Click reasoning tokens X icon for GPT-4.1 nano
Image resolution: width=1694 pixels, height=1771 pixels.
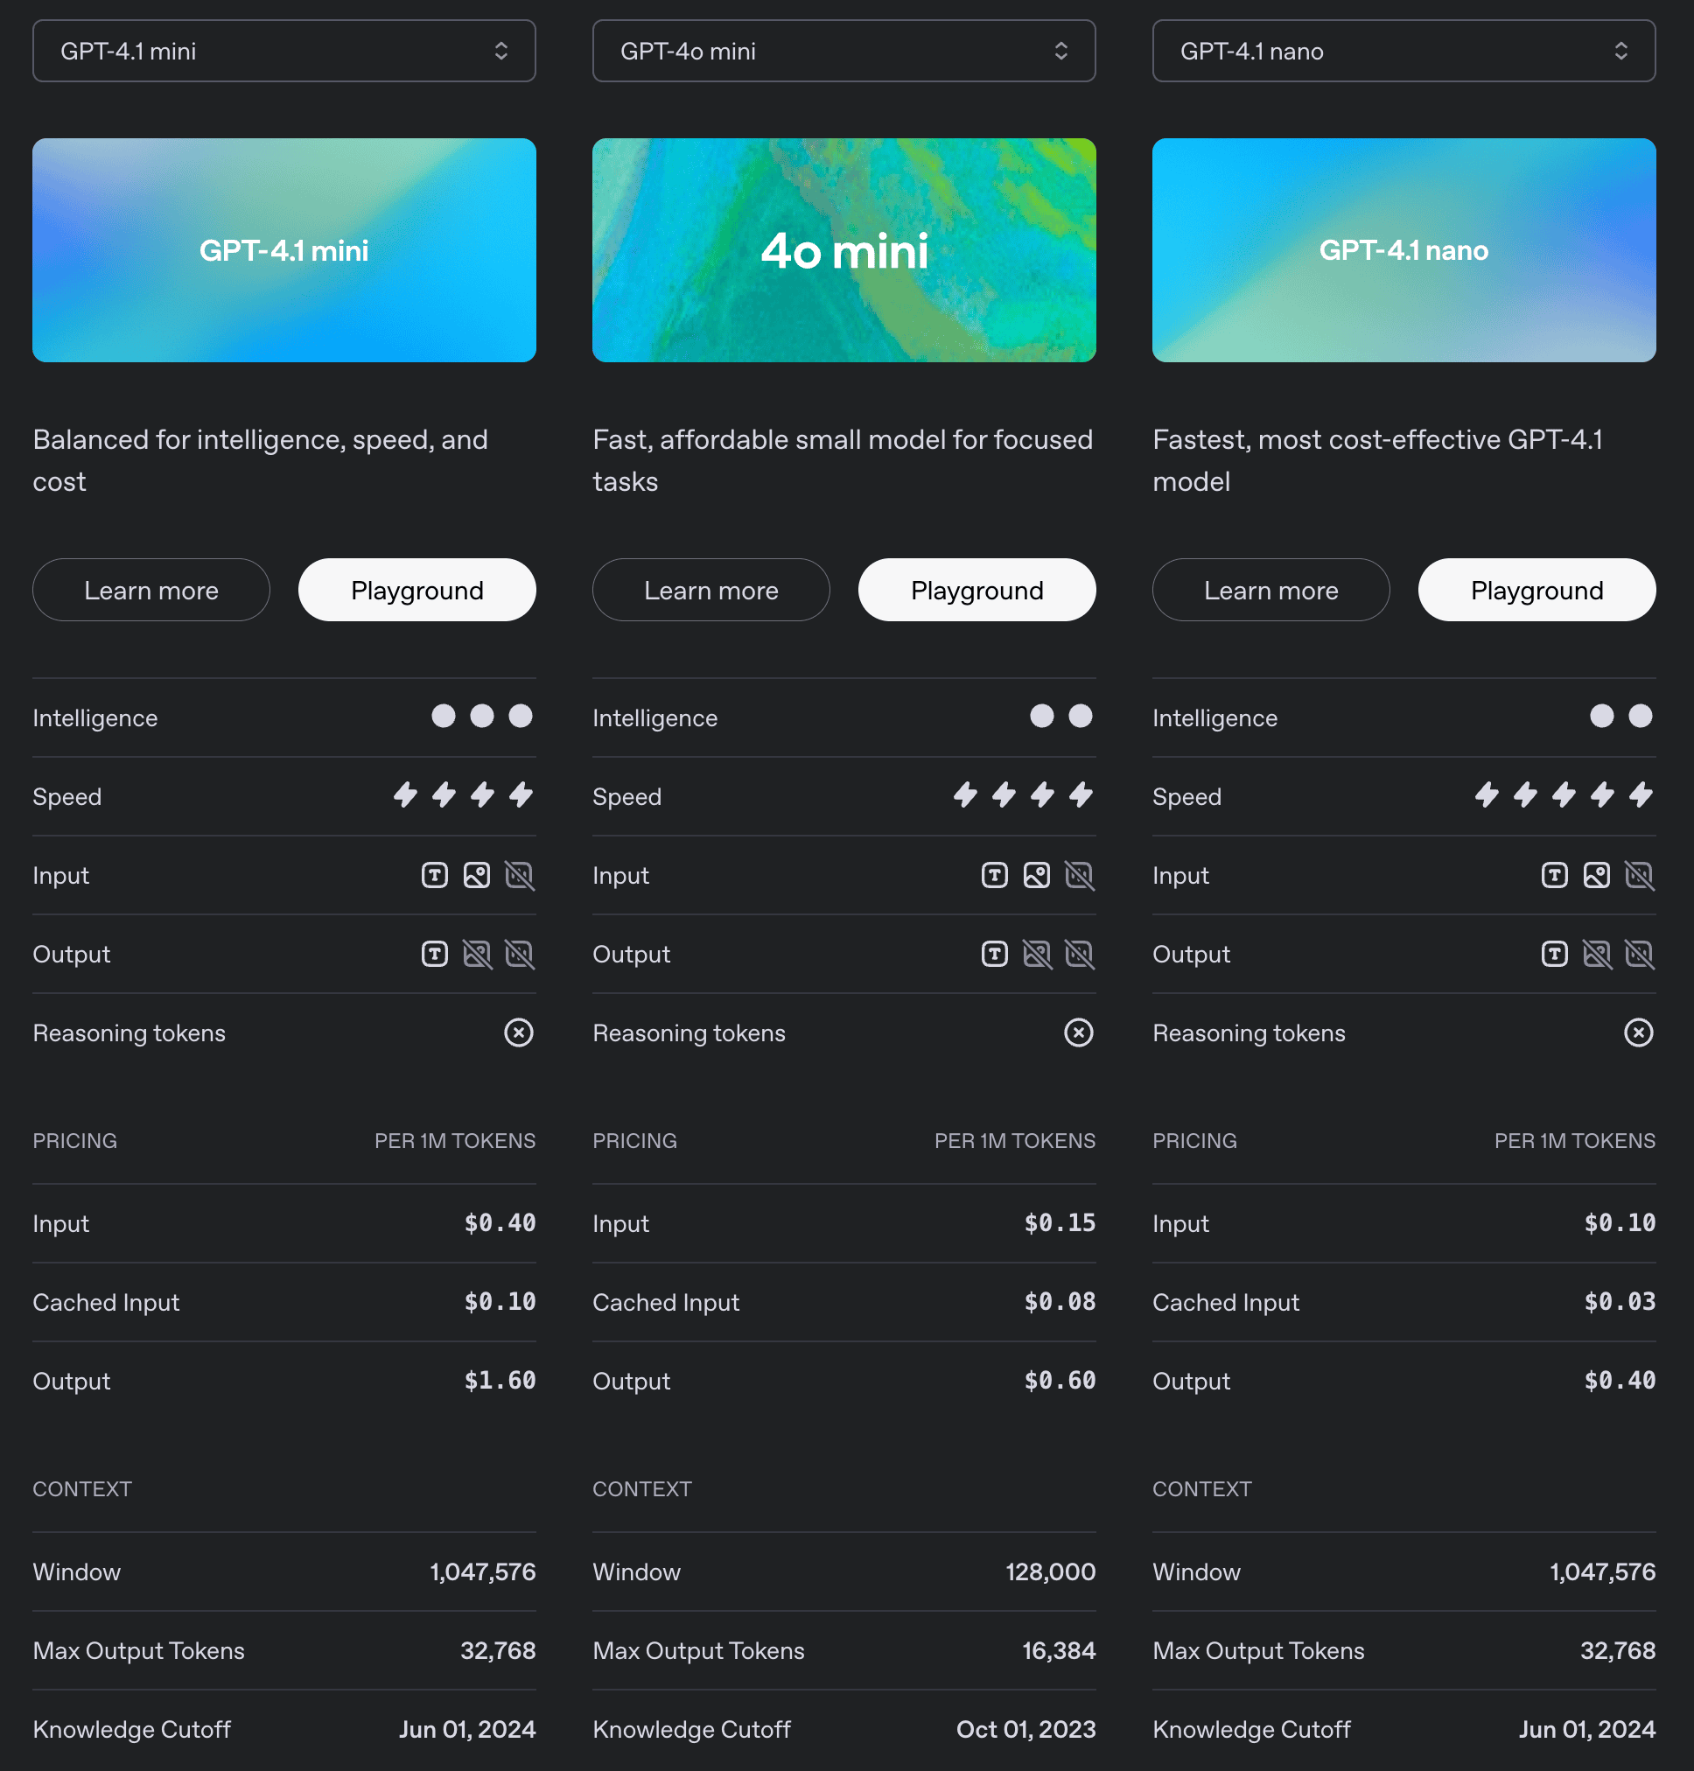[x=1638, y=1032]
